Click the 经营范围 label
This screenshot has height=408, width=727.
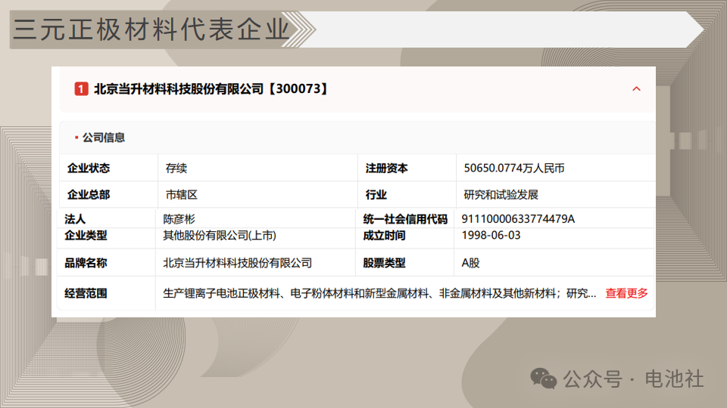(86, 293)
